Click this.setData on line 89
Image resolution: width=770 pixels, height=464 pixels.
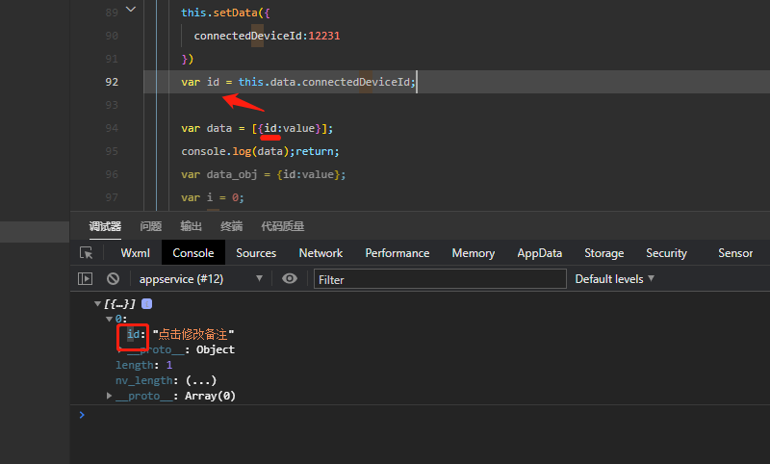click(x=219, y=13)
